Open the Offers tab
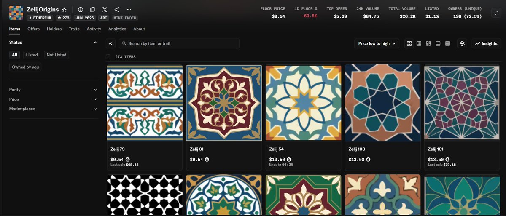This screenshot has width=506, height=216. coord(33,29)
